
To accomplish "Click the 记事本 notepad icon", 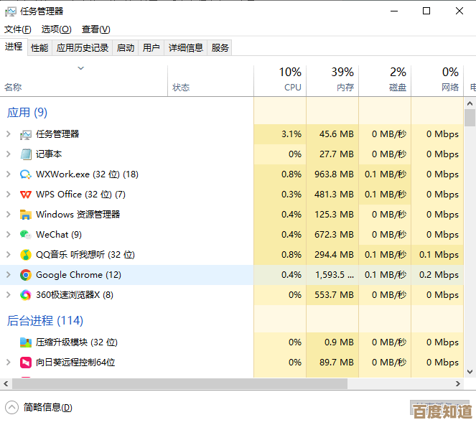I will [x=26, y=154].
